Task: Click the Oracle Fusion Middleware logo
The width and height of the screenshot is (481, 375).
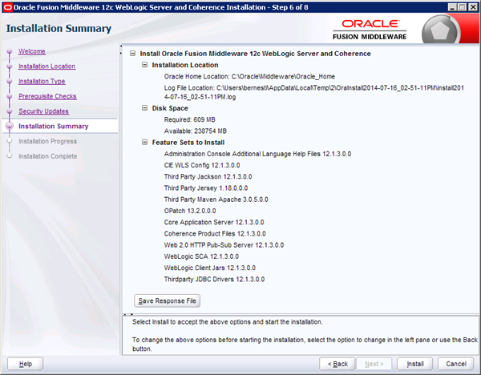Action: (370, 30)
